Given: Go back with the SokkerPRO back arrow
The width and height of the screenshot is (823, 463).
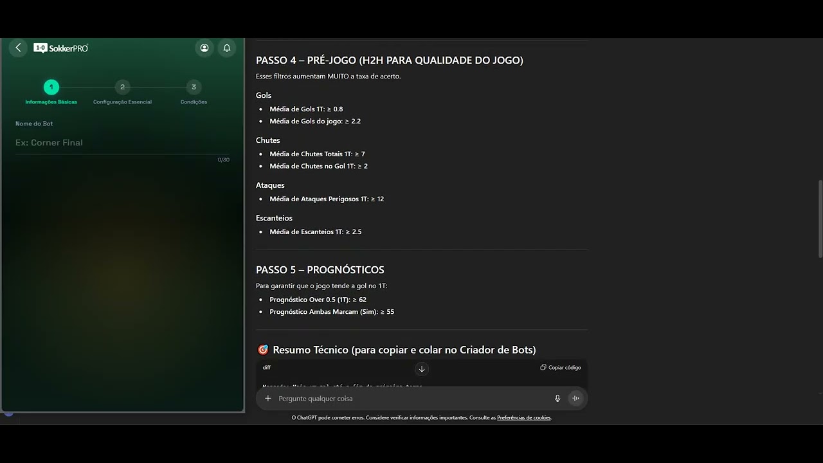Looking at the screenshot, I should (18, 48).
